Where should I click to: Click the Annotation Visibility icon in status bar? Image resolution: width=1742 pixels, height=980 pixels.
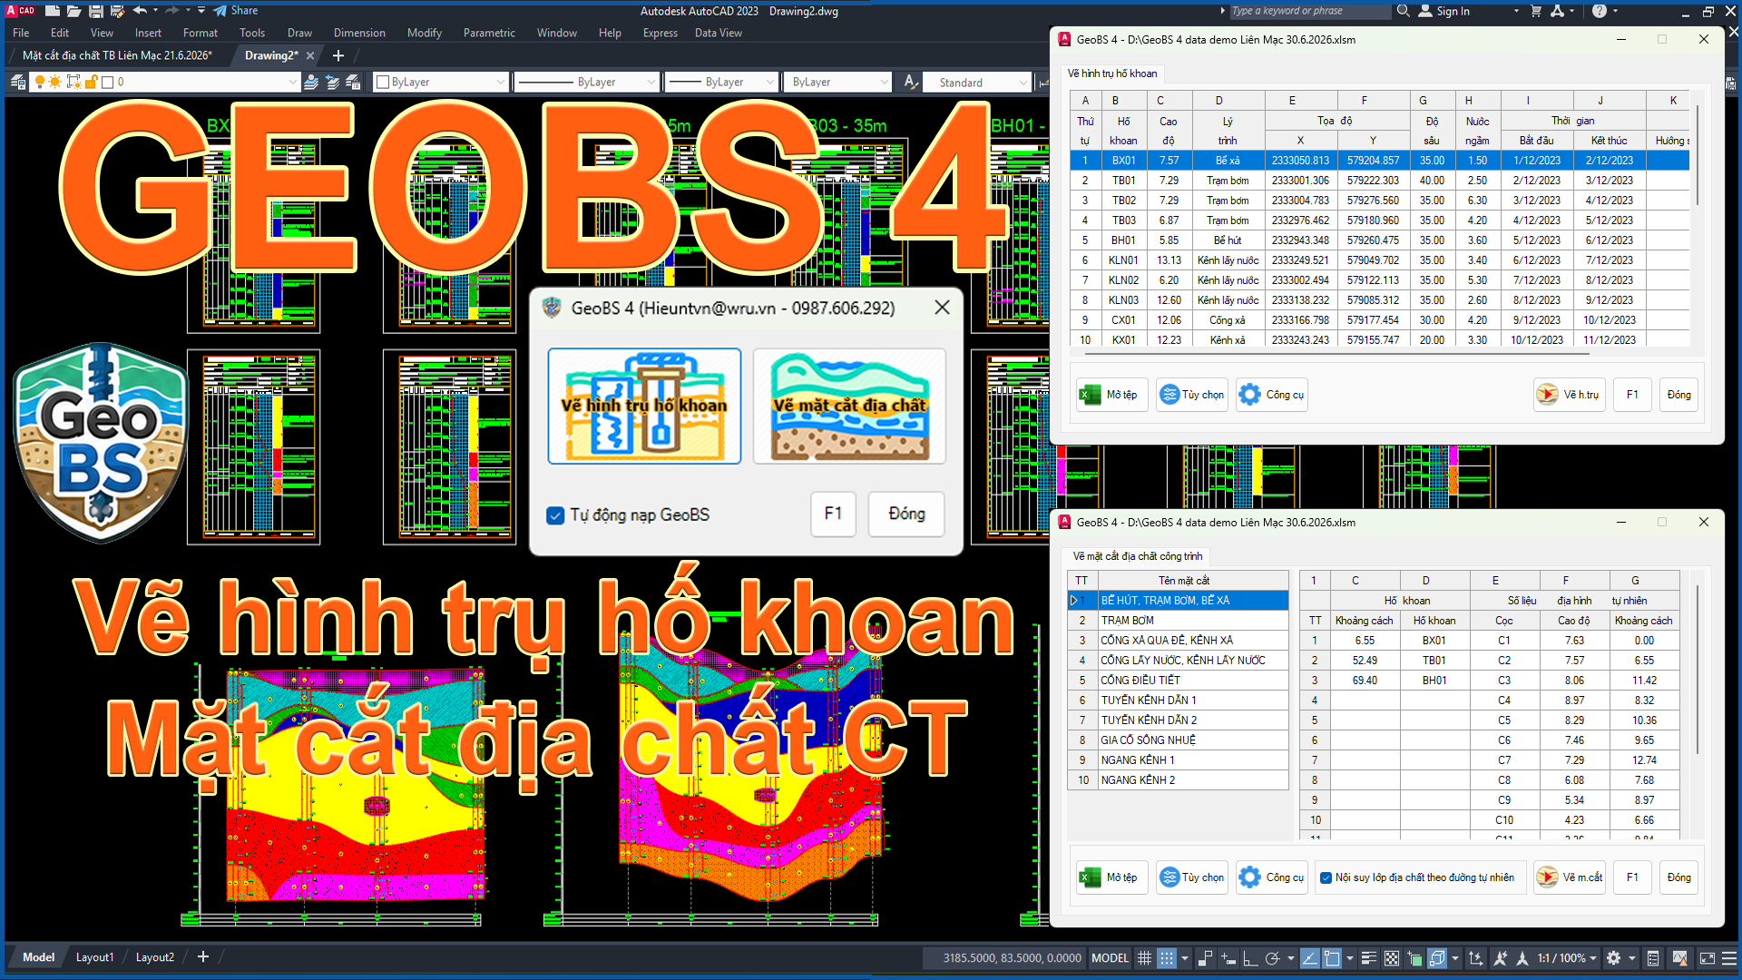click(1500, 958)
